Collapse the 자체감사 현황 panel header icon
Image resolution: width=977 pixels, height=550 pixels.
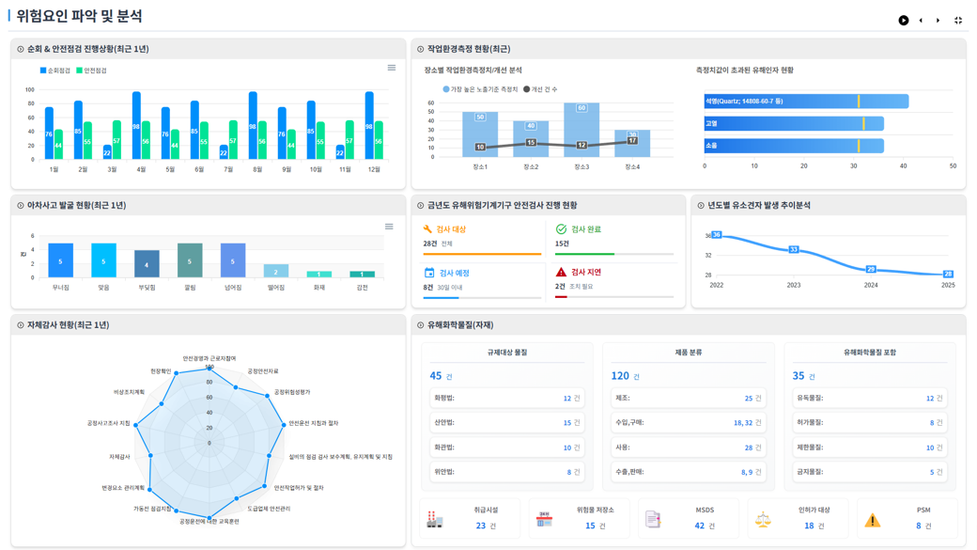tap(21, 325)
